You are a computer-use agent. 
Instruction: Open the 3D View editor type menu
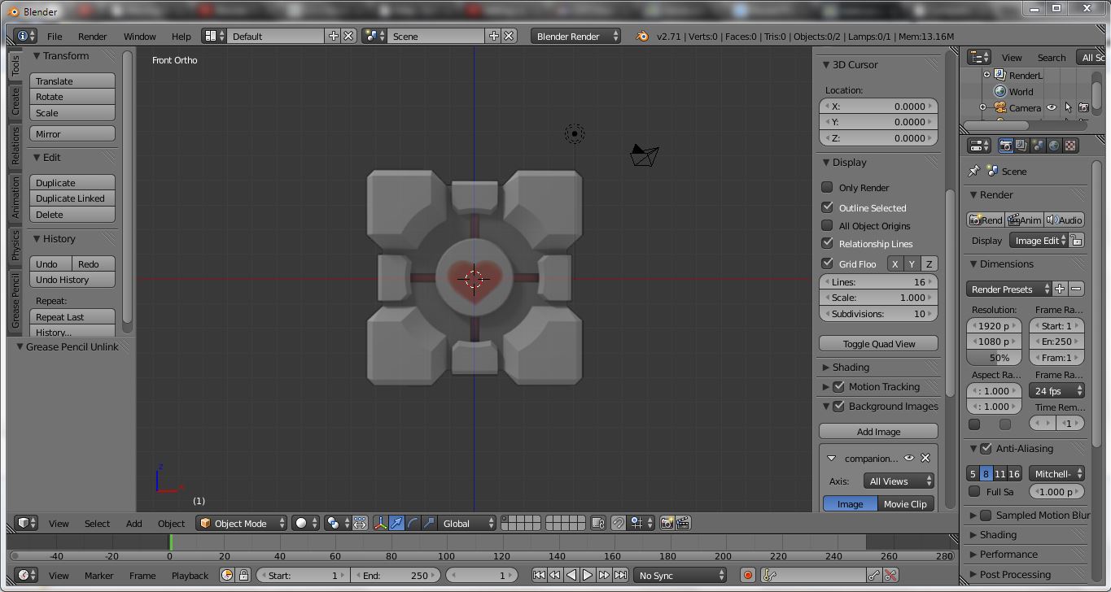coord(27,523)
